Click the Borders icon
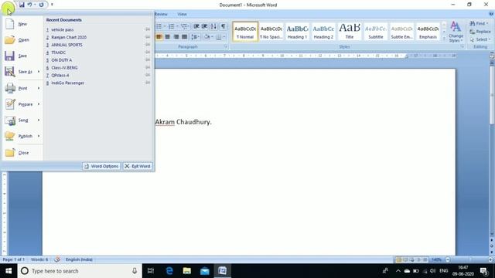This screenshot has height=278, width=495. (x=219, y=37)
